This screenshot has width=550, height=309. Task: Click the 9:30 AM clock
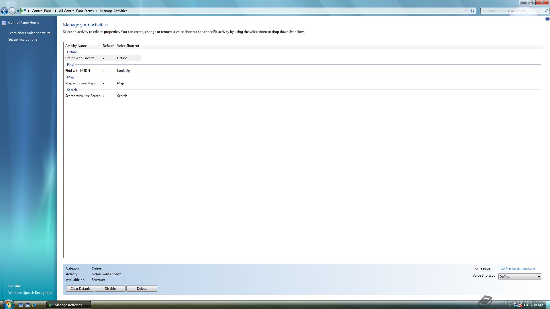coord(537,305)
